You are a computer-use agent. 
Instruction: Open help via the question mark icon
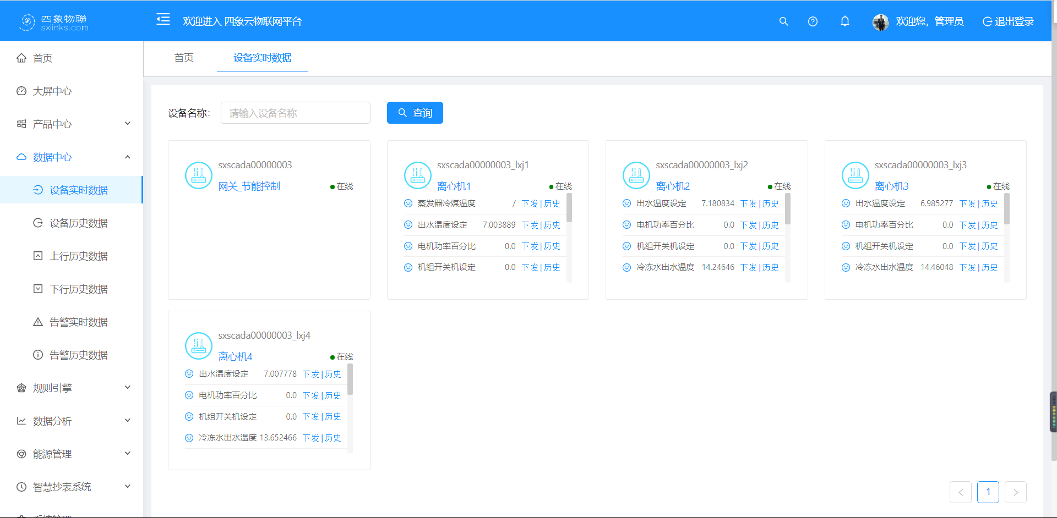click(813, 21)
